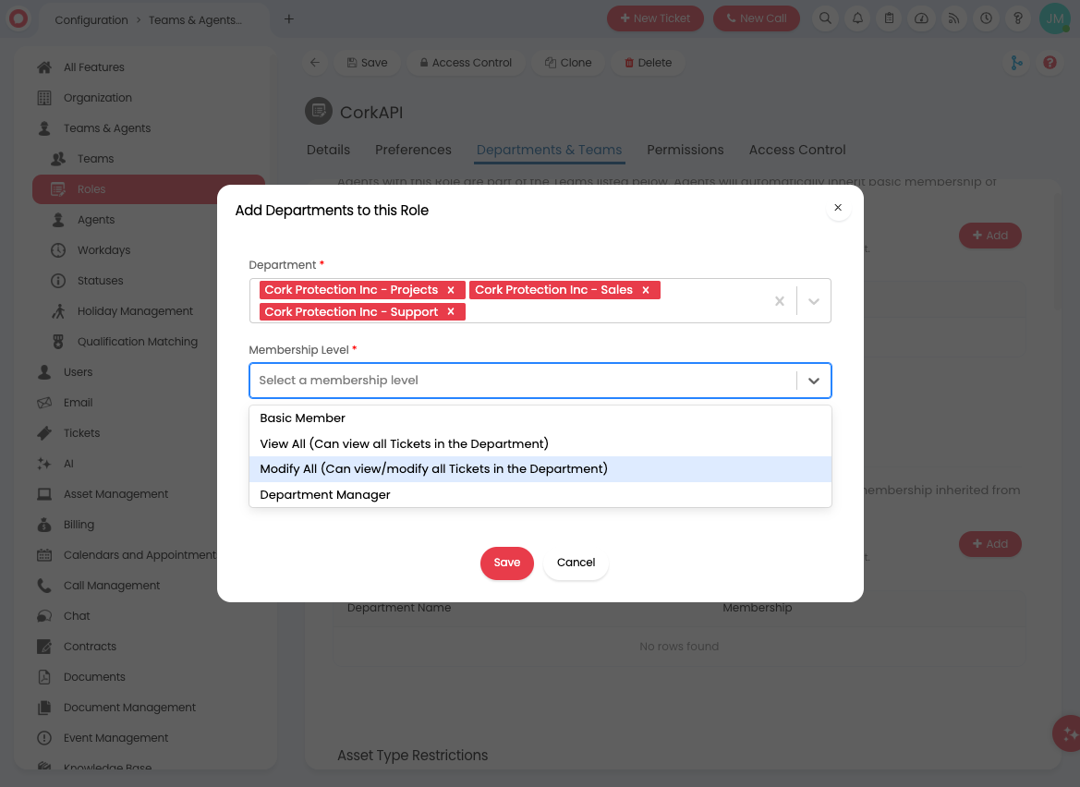Open Contracts in sidebar
This screenshot has width=1080, height=787.
(90, 647)
